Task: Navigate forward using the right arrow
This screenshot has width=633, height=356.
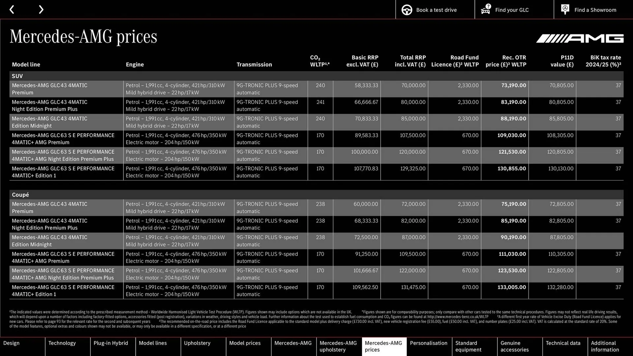Action: click(x=41, y=10)
